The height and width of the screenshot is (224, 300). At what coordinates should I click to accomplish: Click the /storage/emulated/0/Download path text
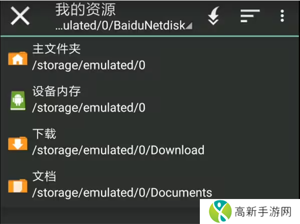[x=118, y=150]
